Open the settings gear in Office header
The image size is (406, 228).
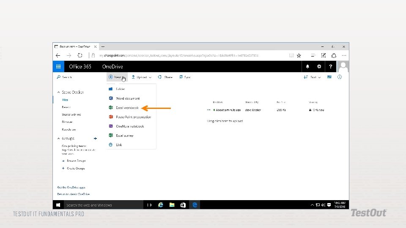(319, 67)
